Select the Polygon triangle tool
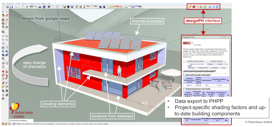Viewport: 274px width, 127px height. pos(3,27)
